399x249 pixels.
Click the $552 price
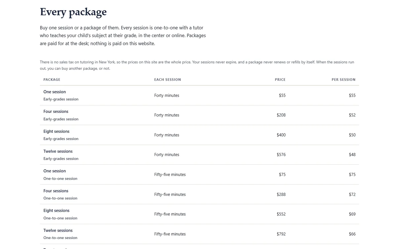tap(281, 214)
